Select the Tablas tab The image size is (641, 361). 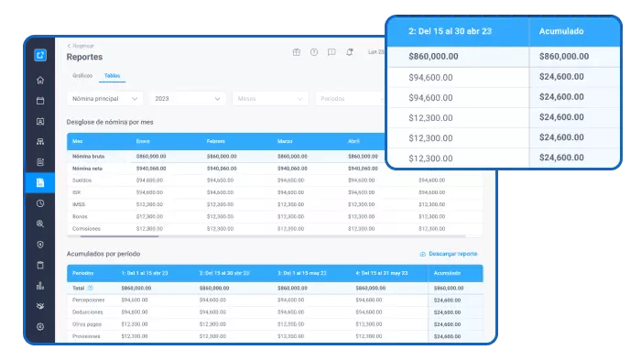tap(112, 76)
